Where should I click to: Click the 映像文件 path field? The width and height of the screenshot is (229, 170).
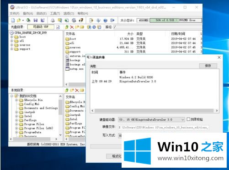164,127
